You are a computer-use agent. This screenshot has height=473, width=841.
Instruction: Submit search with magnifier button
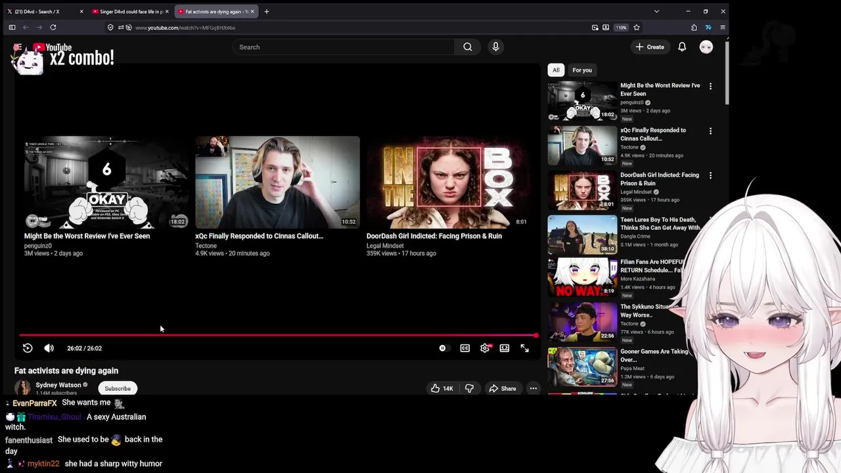click(468, 47)
